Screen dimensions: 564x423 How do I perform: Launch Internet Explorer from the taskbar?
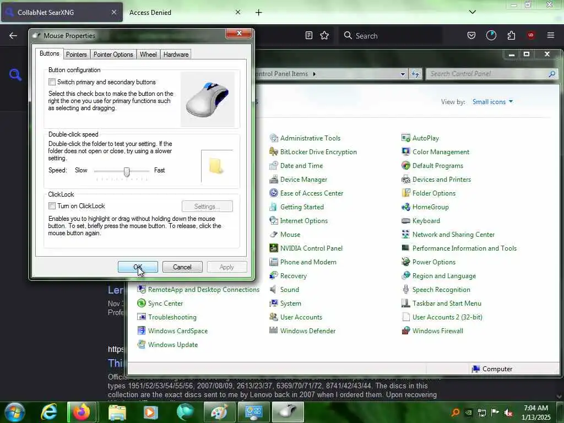click(x=49, y=412)
